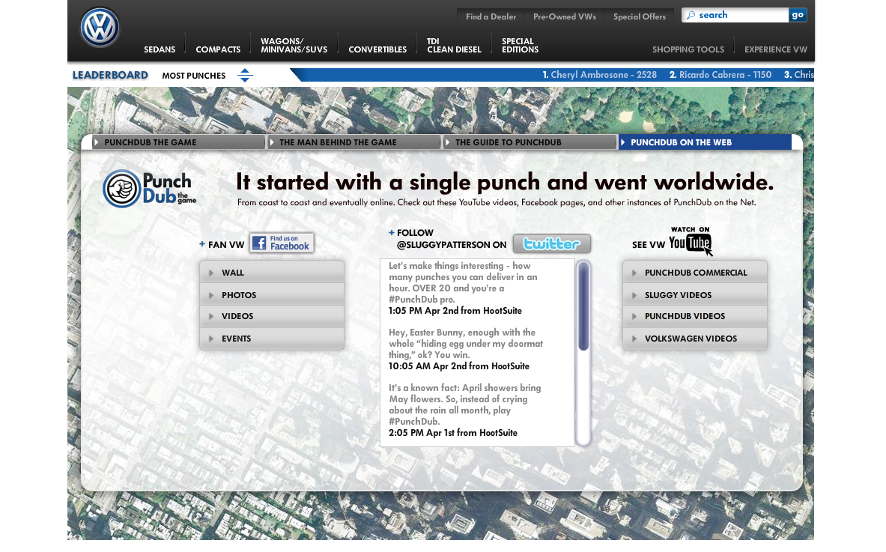Expand the Photos item arrow
The width and height of the screenshot is (886, 552).
pos(210,296)
